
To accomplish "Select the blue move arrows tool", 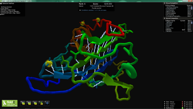I will [47, 103].
